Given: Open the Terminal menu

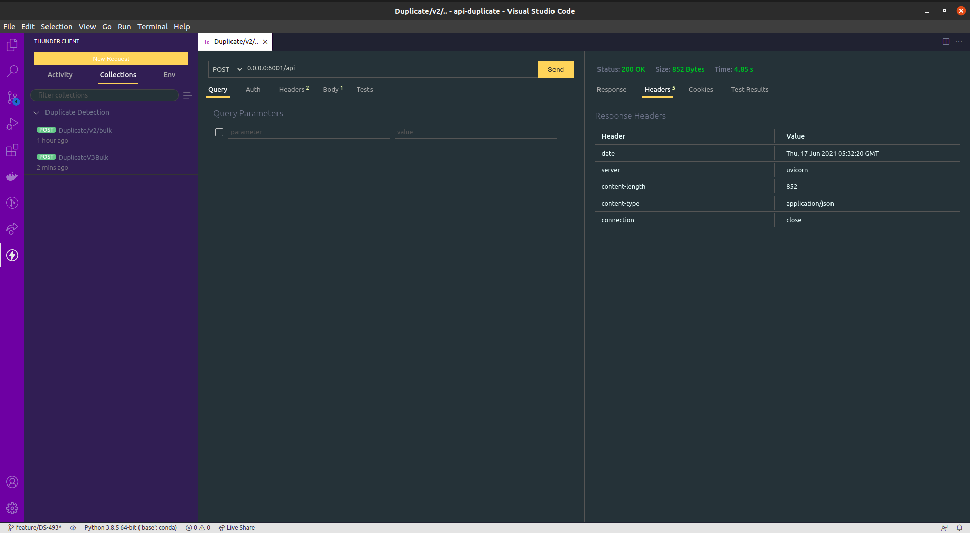Looking at the screenshot, I should [153, 27].
